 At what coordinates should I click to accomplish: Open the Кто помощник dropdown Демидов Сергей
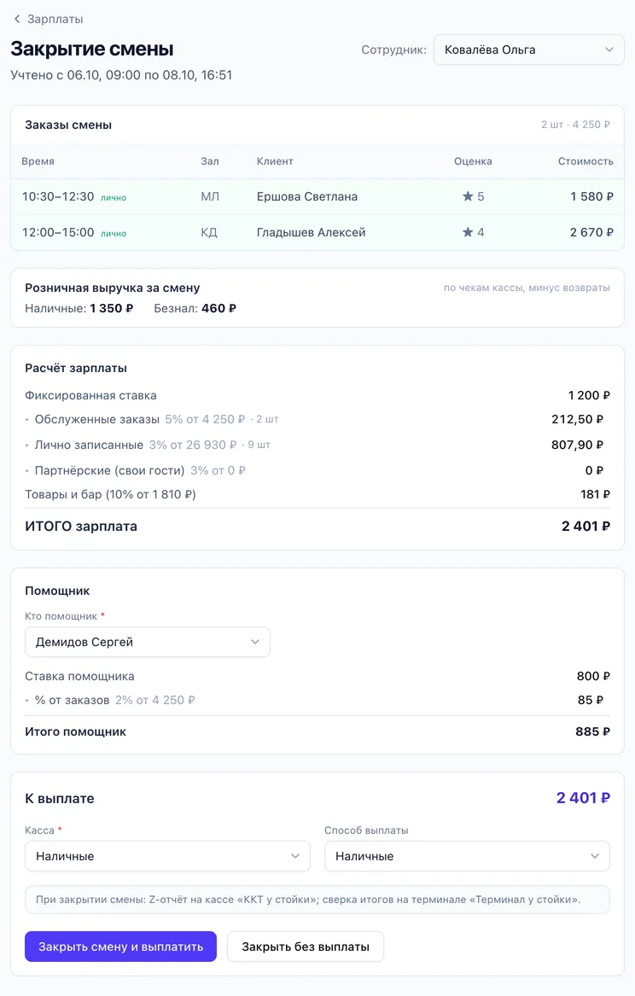tap(148, 642)
